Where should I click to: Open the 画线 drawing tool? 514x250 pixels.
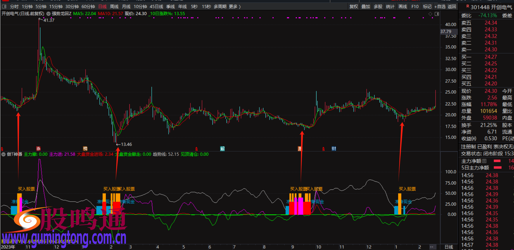pyautogui.click(x=403, y=6)
